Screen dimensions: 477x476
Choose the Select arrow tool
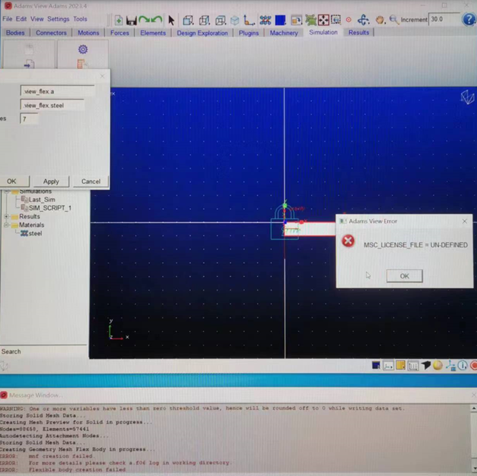pyautogui.click(x=171, y=20)
